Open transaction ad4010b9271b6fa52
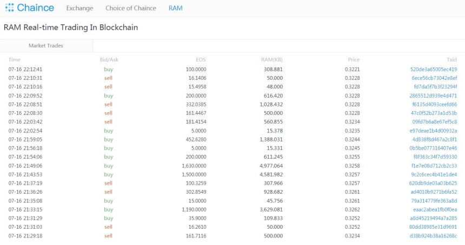465x245 pixels. click(434, 192)
